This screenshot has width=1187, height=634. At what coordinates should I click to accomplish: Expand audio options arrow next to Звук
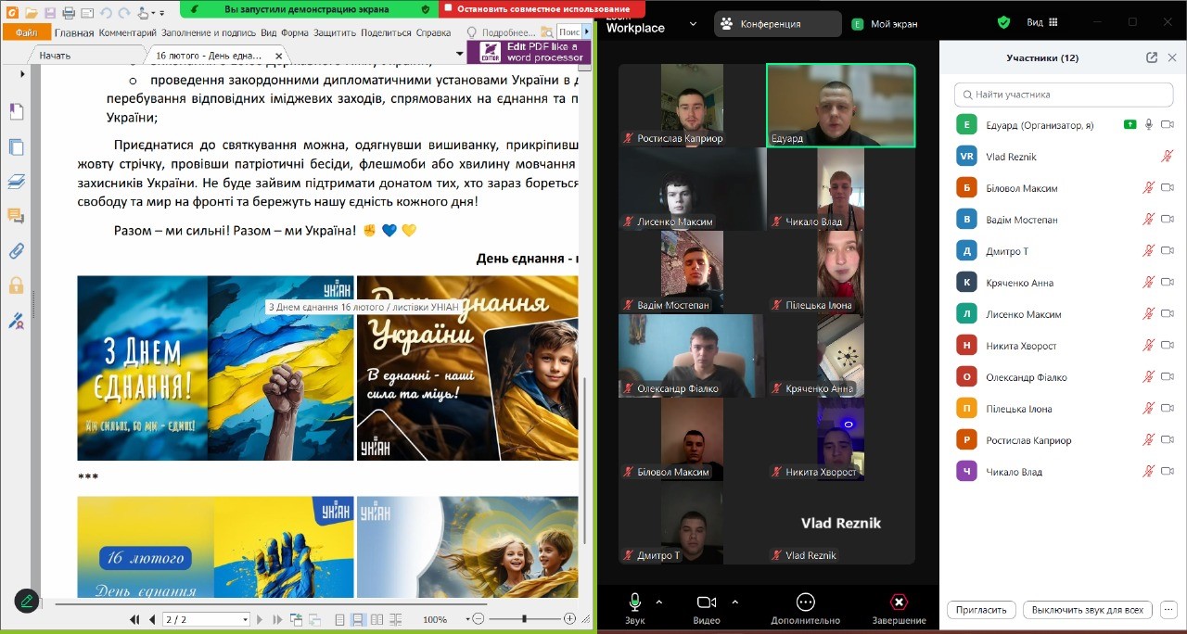point(659,602)
